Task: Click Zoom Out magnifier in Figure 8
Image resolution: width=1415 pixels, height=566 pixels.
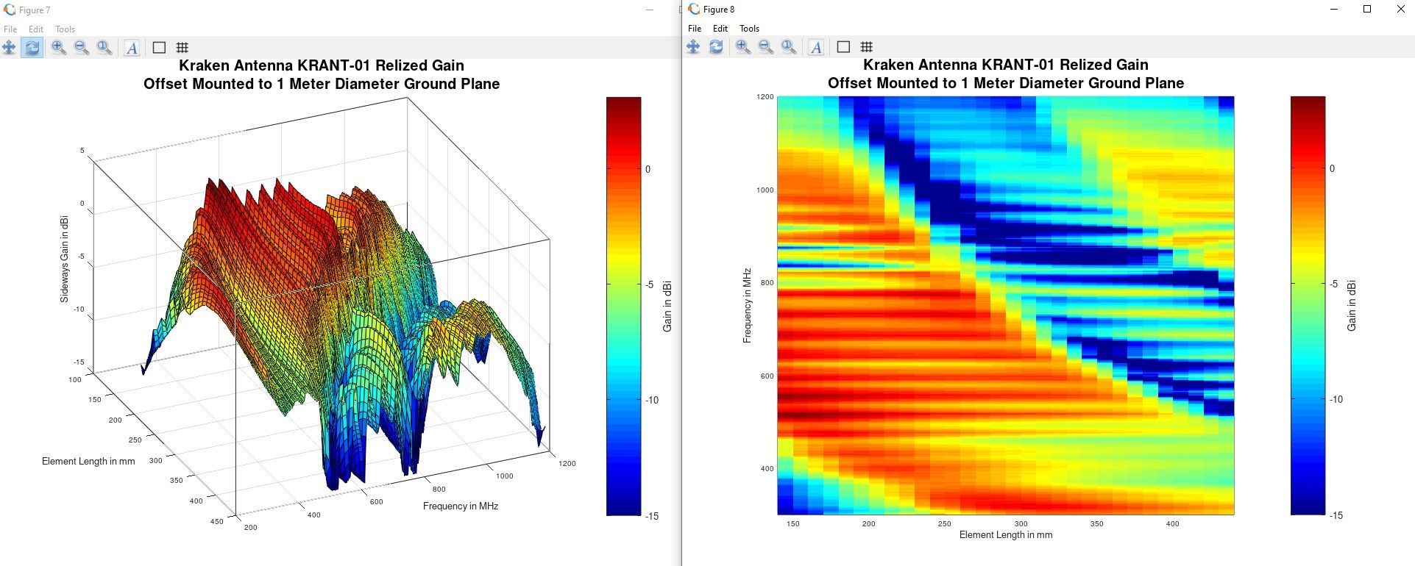Action: coord(766,47)
